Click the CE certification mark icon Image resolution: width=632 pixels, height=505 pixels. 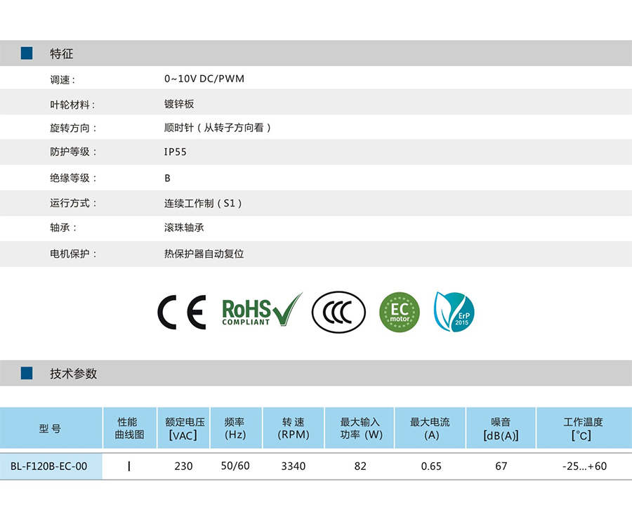click(181, 313)
